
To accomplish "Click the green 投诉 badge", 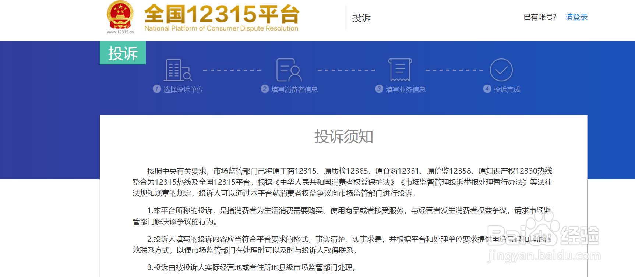I will coord(123,53).
